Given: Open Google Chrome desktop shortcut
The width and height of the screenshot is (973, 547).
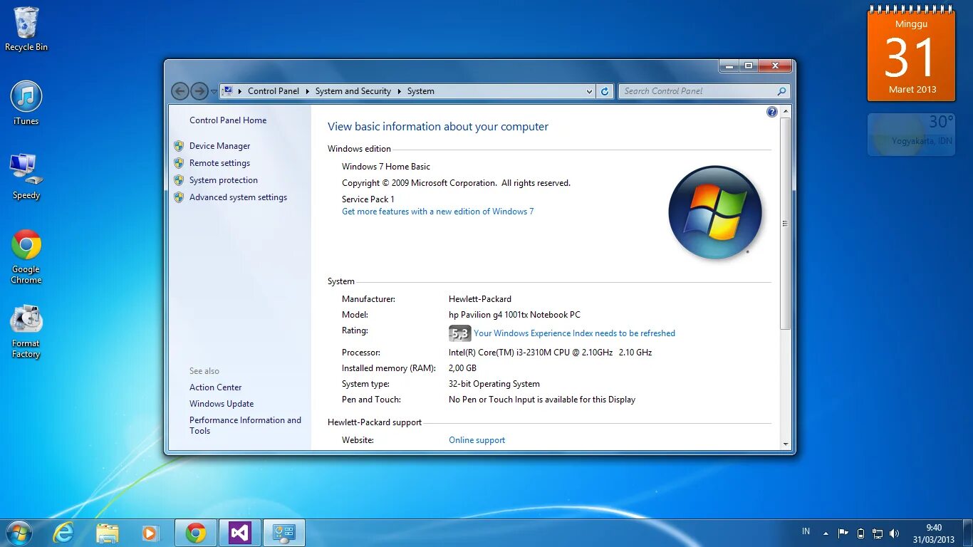Looking at the screenshot, I should [26, 256].
